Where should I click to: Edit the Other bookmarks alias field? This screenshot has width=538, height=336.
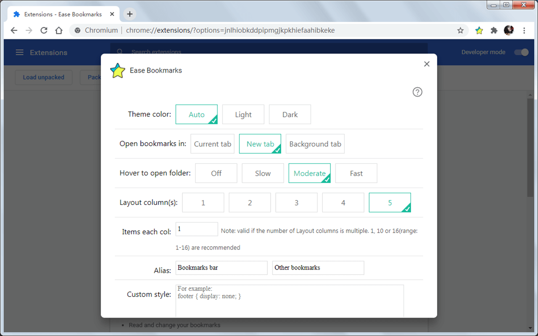click(319, 268)
